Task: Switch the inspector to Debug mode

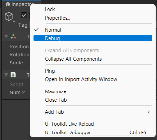Action: pyautogui.click(x=93, y=38)
